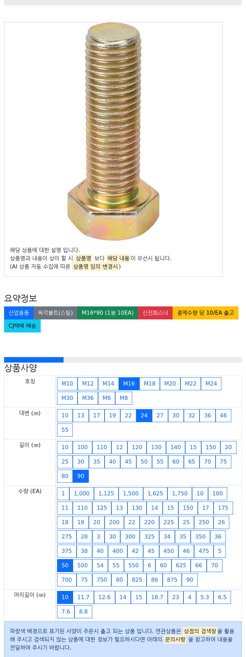
Task: Open the 육각볼트(스틸) gray tag
Action: [55, 313]
